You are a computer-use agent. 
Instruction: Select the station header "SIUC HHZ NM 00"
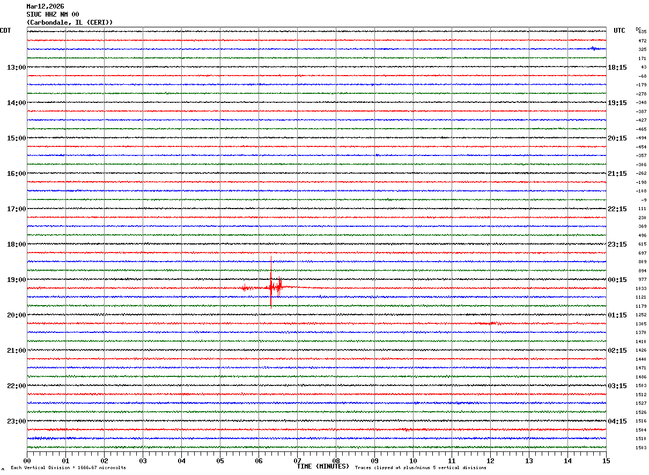(53, 14)
